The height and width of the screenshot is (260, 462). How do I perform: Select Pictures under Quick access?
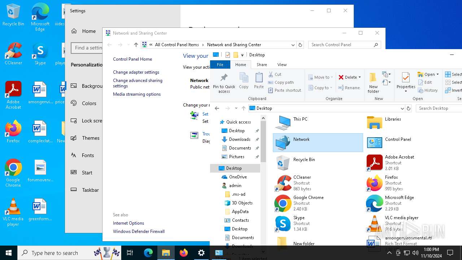tap(240, 157)
